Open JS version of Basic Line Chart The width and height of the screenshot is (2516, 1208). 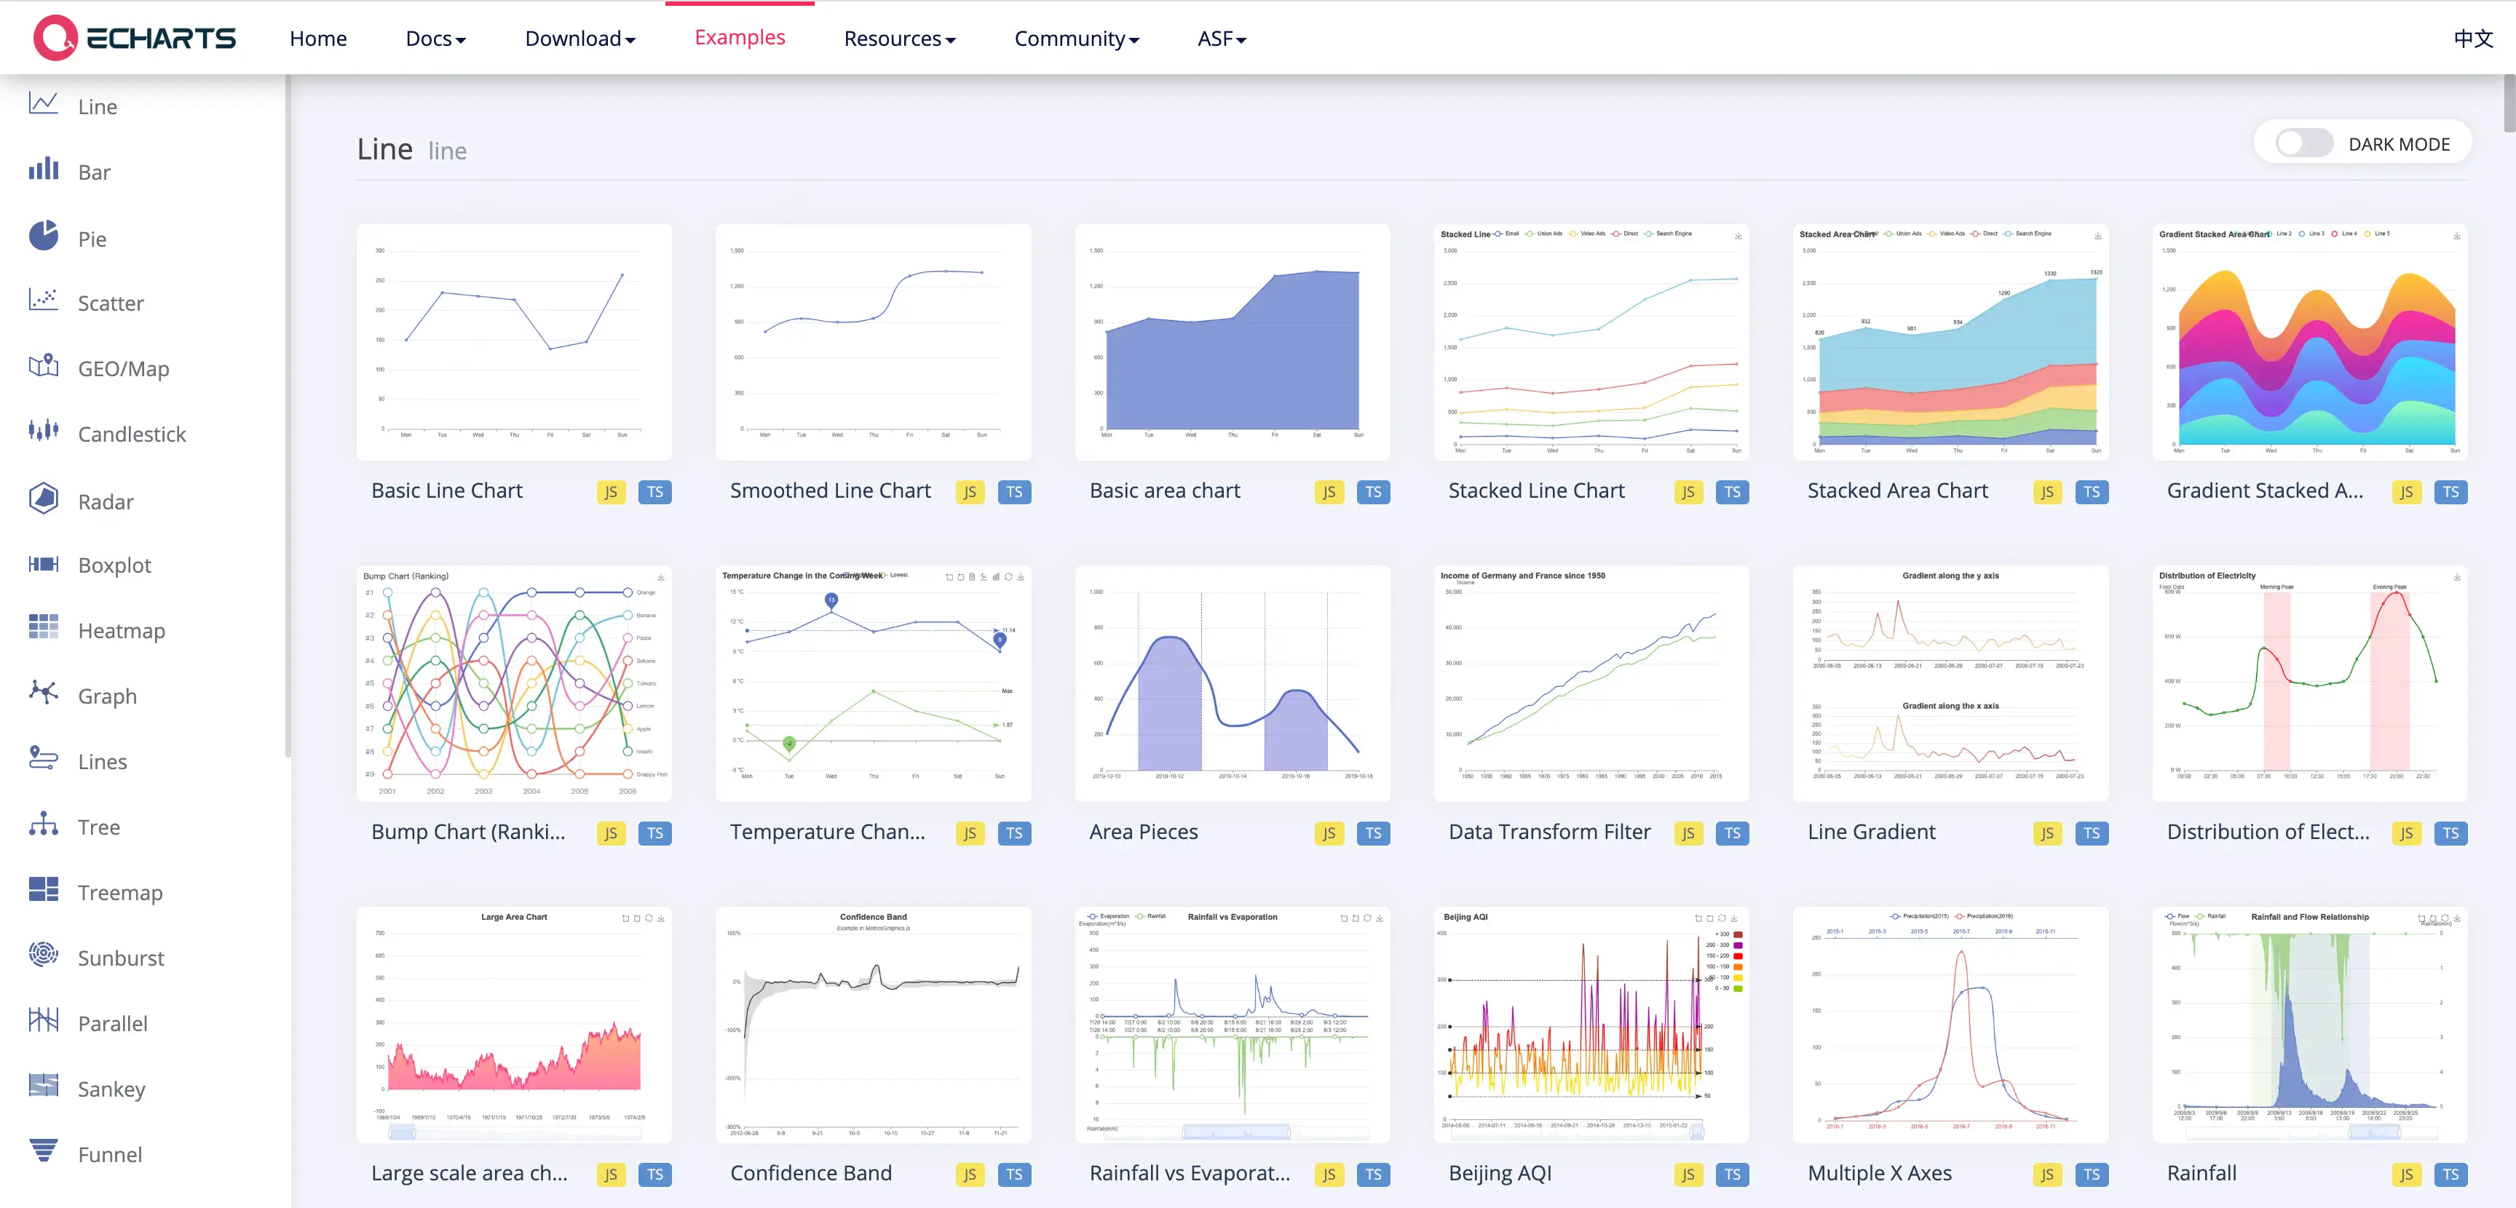pyautogui.click(x=611, y=492)
